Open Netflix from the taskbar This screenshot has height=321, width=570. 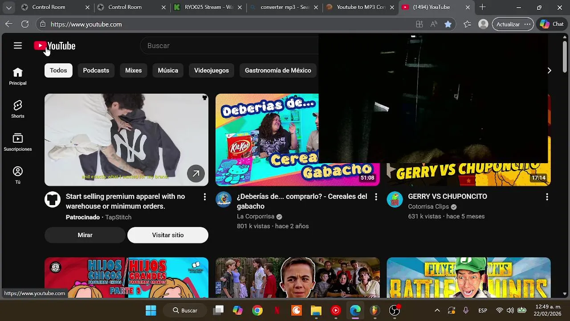[x=277, y=310]
